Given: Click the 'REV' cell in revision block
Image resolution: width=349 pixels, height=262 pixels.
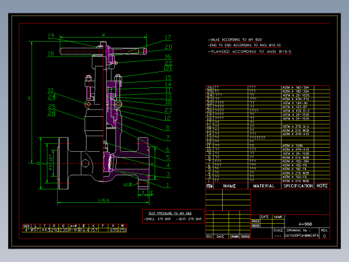Looking at the screenshot, I should click(209, 236).
